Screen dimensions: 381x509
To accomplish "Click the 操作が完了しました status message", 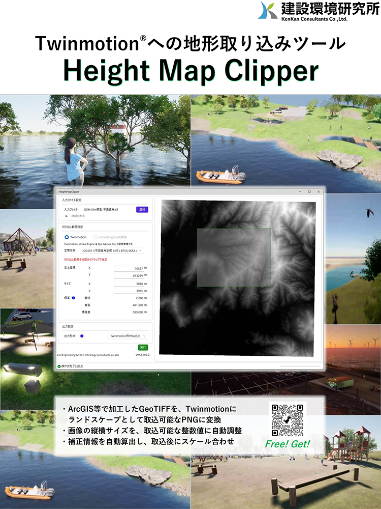I will [x=72, y=366].
